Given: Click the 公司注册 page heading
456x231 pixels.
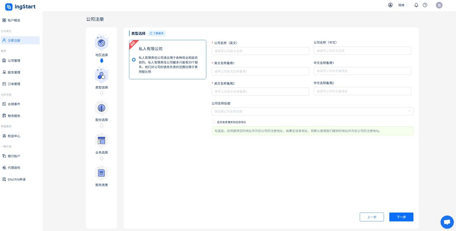Looking at the screenshot, I should click(95, 19).
